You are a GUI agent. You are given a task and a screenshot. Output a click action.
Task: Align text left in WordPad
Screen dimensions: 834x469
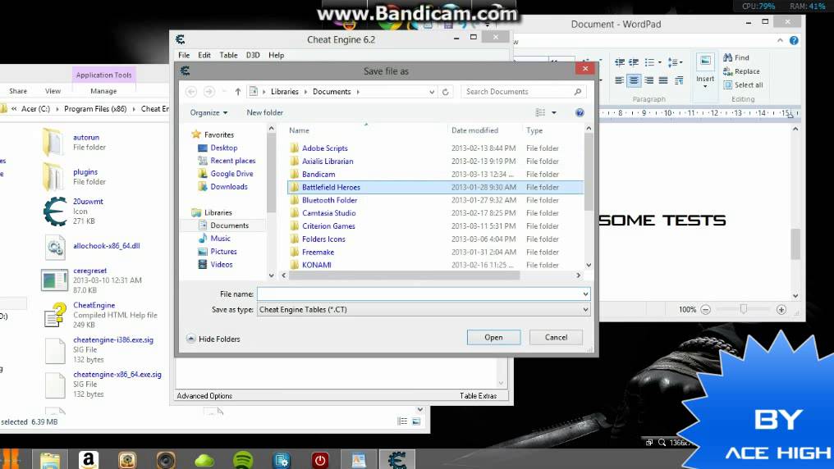click(620, 80)
